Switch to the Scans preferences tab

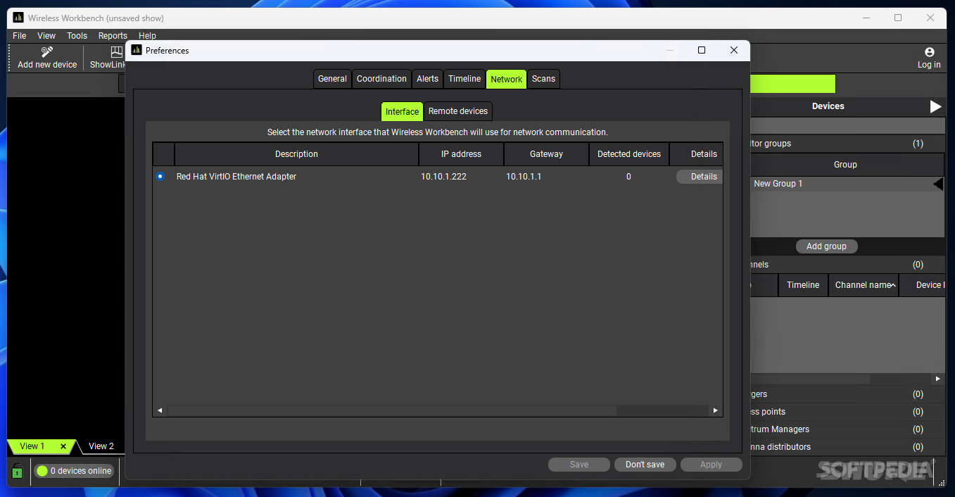point(543,79)
